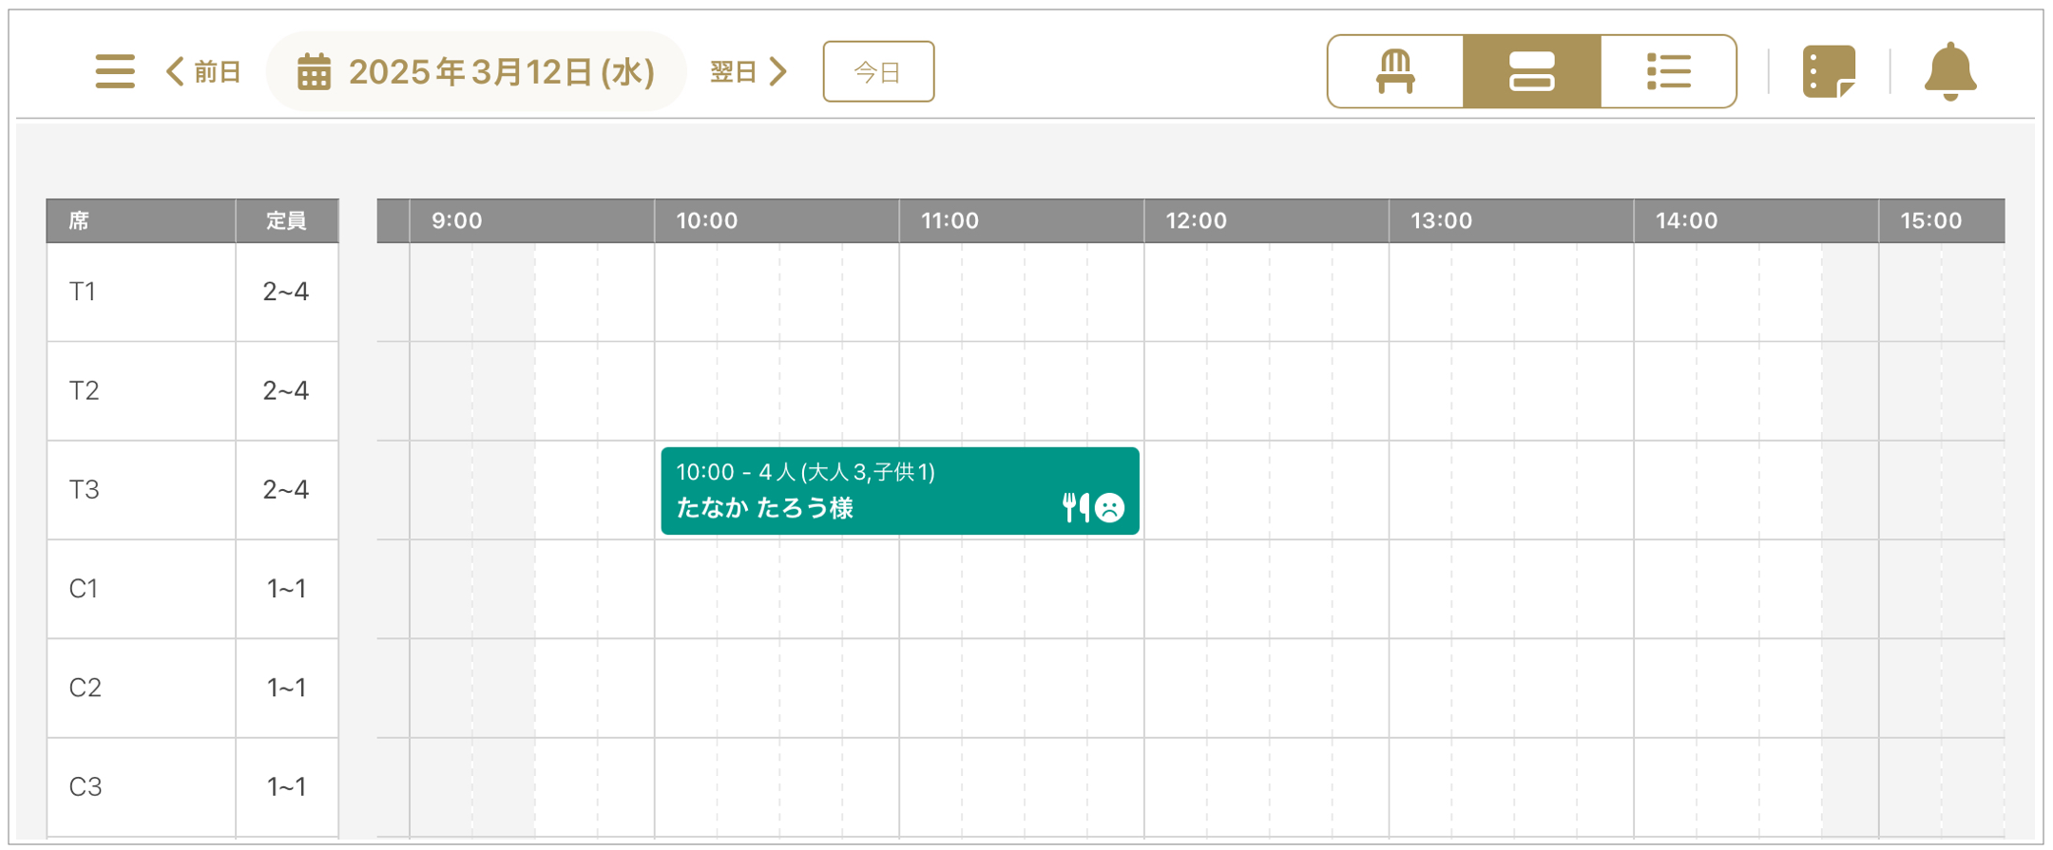2053x850 pixels.
Task: Click the fork and knife icon on reservation
Action: pyautogui.click(x=1076, y=507)
